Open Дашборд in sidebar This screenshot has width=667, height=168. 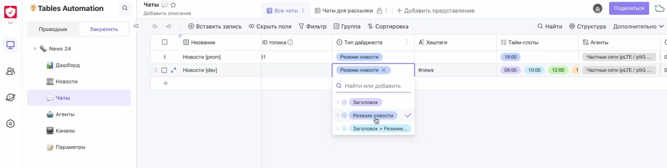pos(79,65)
